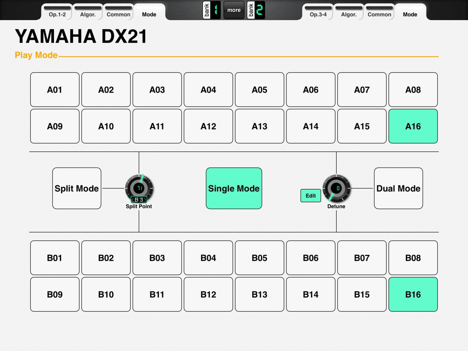
Task: Open the left Algor. tab
Action: 88,12
